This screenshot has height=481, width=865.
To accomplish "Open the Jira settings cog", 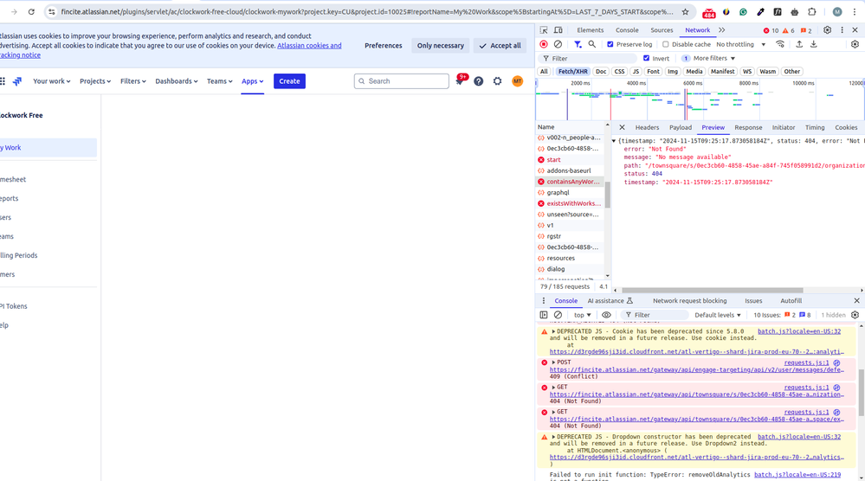I will tap(497, 81).
